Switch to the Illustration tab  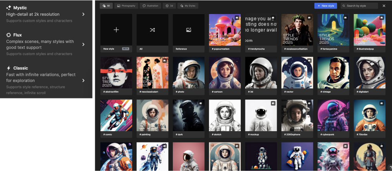tap(151, 6)
